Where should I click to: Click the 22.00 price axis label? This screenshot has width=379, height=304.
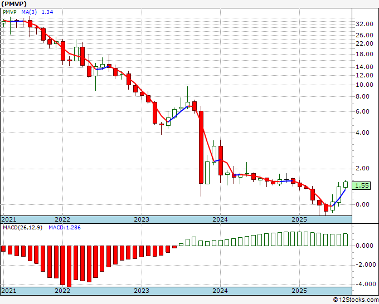(365, 43)
